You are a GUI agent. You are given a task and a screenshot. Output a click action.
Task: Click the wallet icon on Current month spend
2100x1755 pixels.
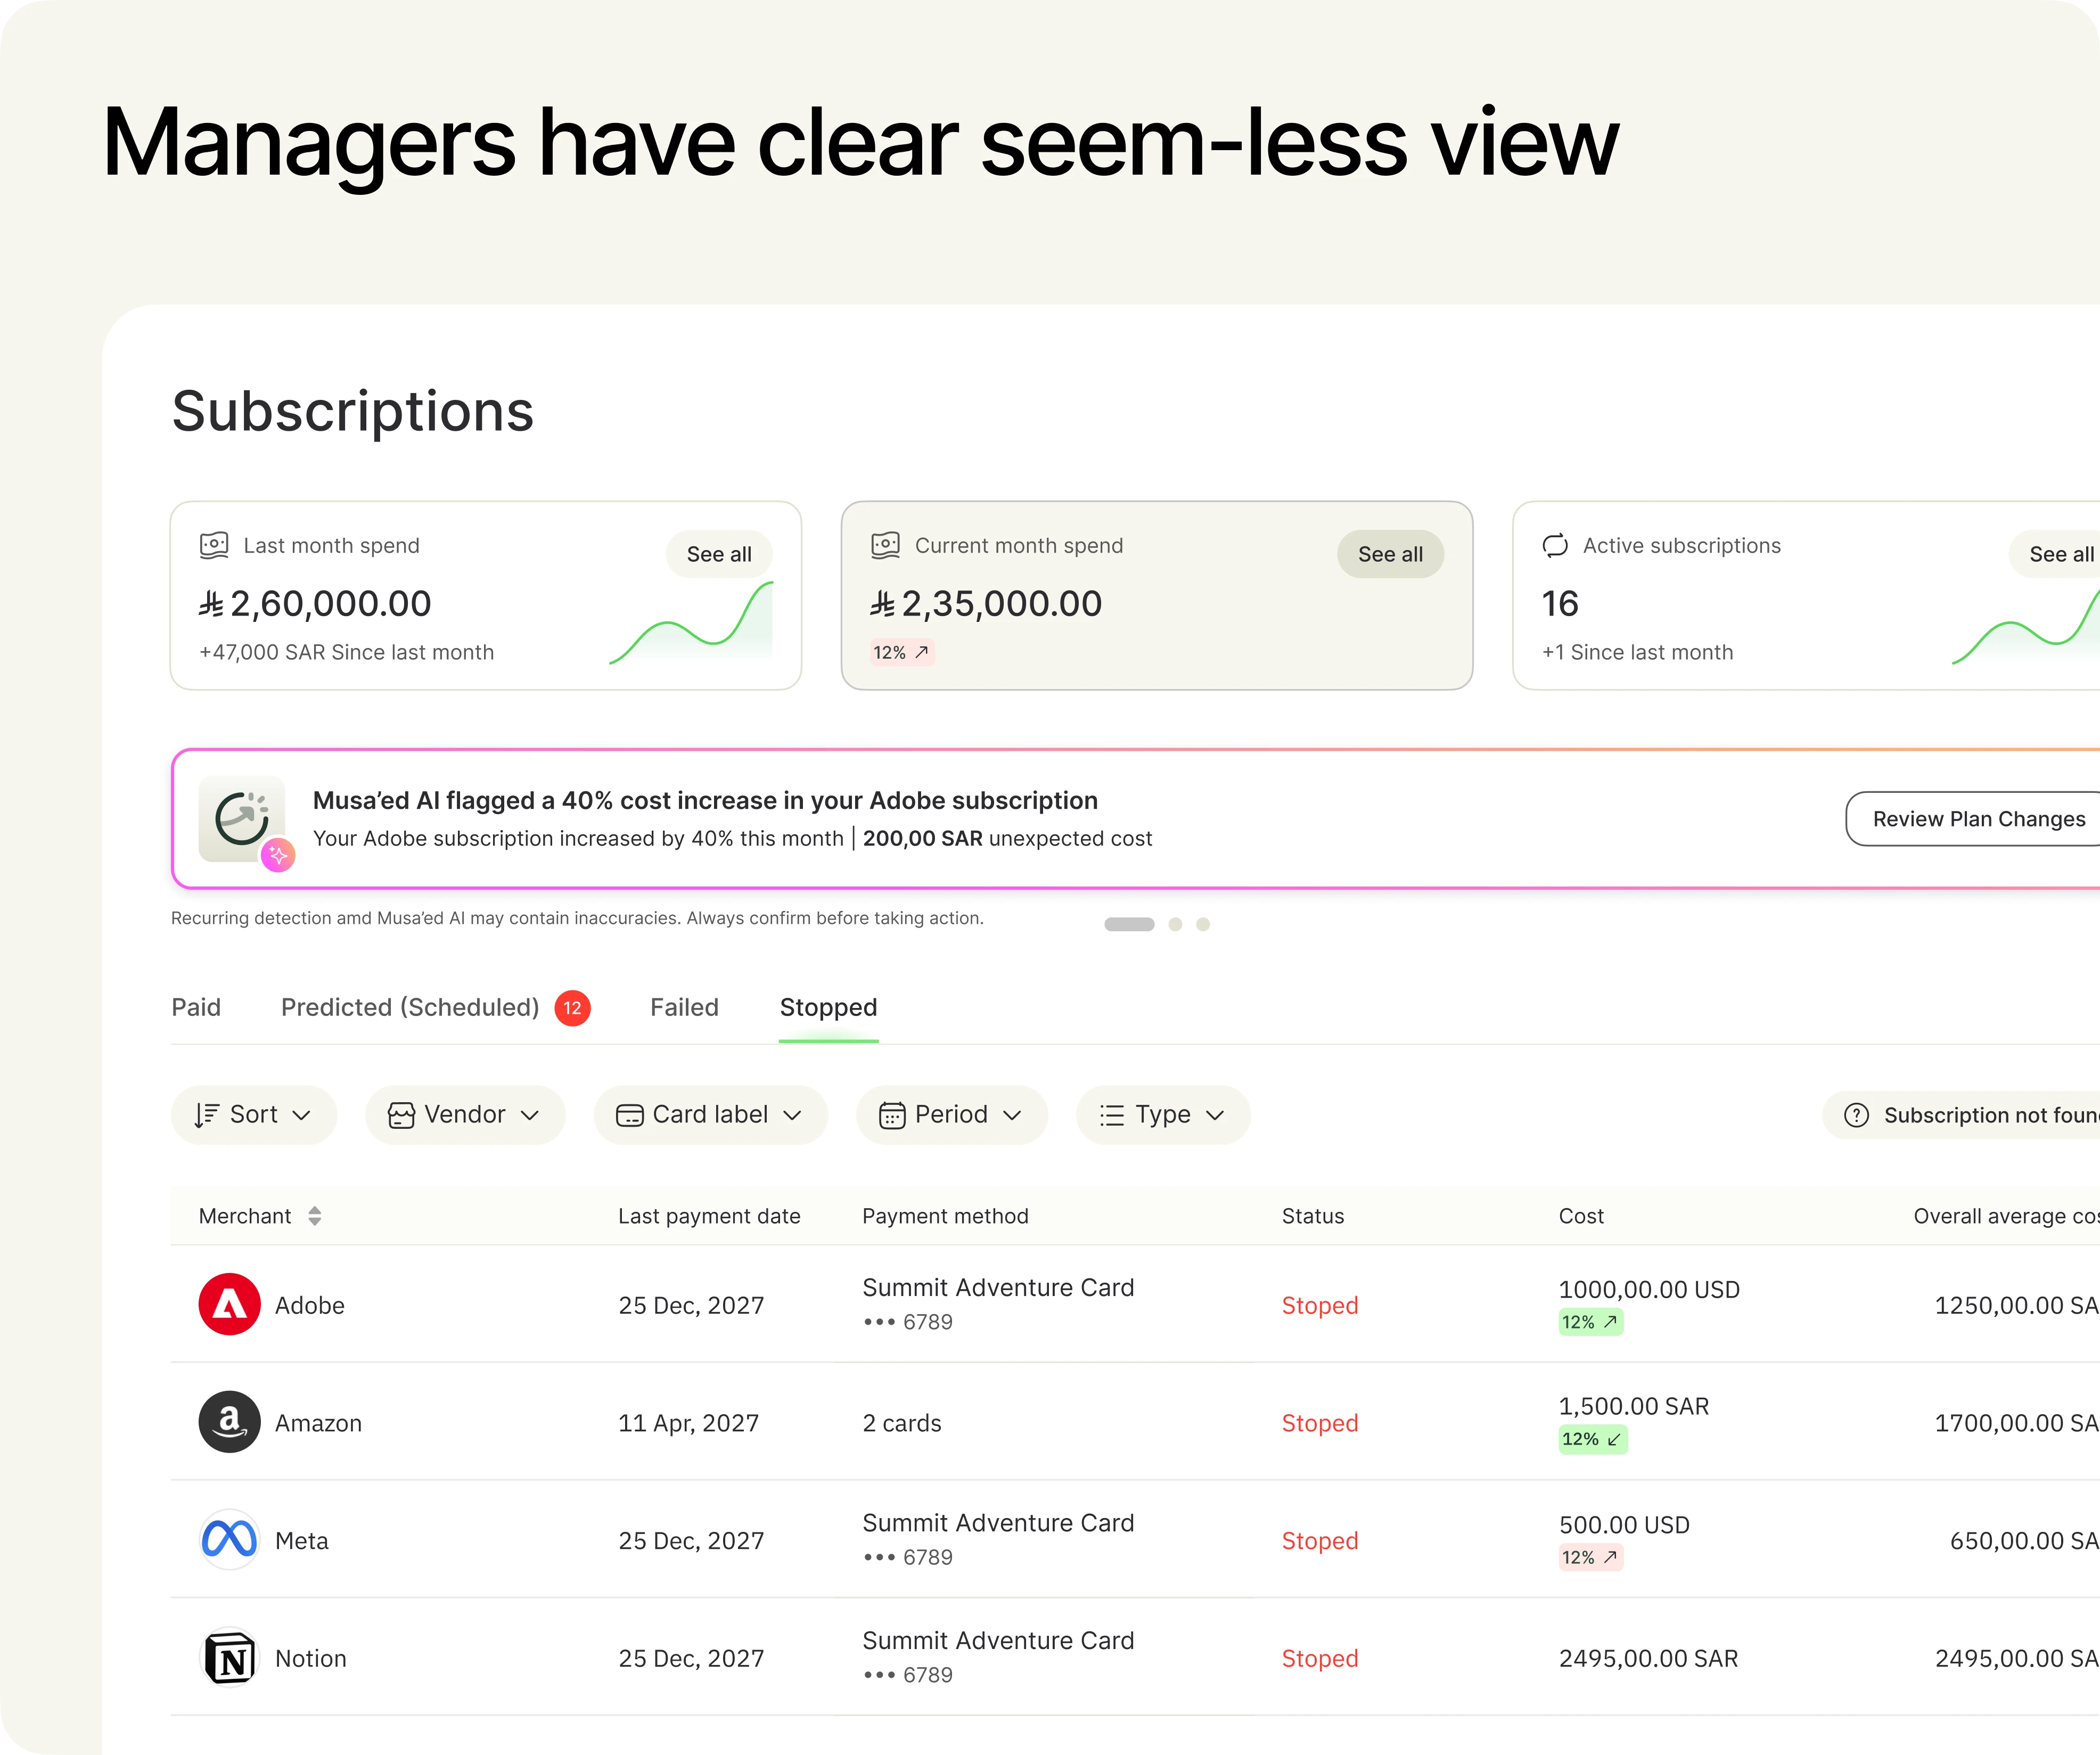(x=884, y=545)
